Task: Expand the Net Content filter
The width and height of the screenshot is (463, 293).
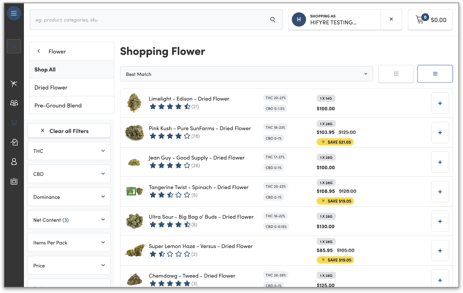Action: [69, 220]
